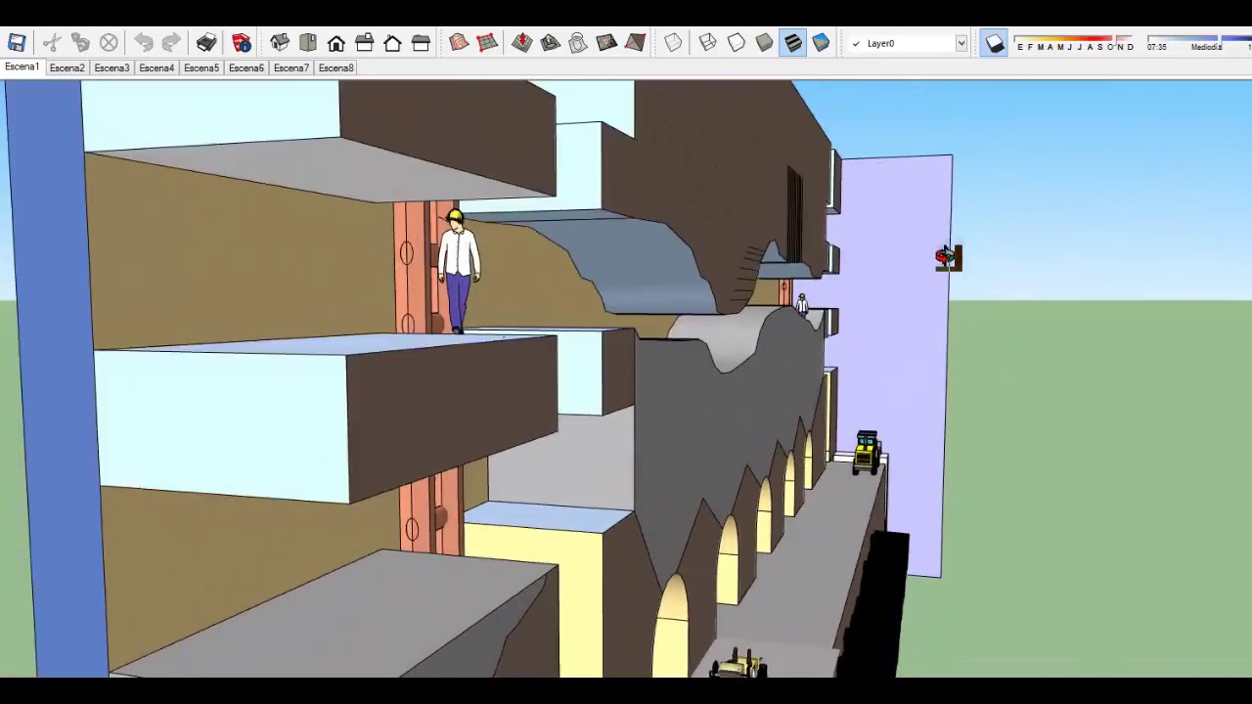The height and width of the screenshot is (704, 1252).
Task: Click the Erase circled-X icon
Action: [x=109, y=43]
